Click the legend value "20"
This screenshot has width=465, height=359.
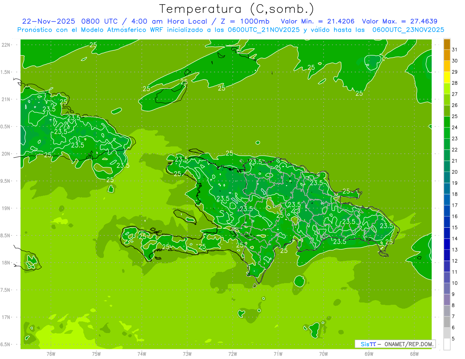[455, 172]
